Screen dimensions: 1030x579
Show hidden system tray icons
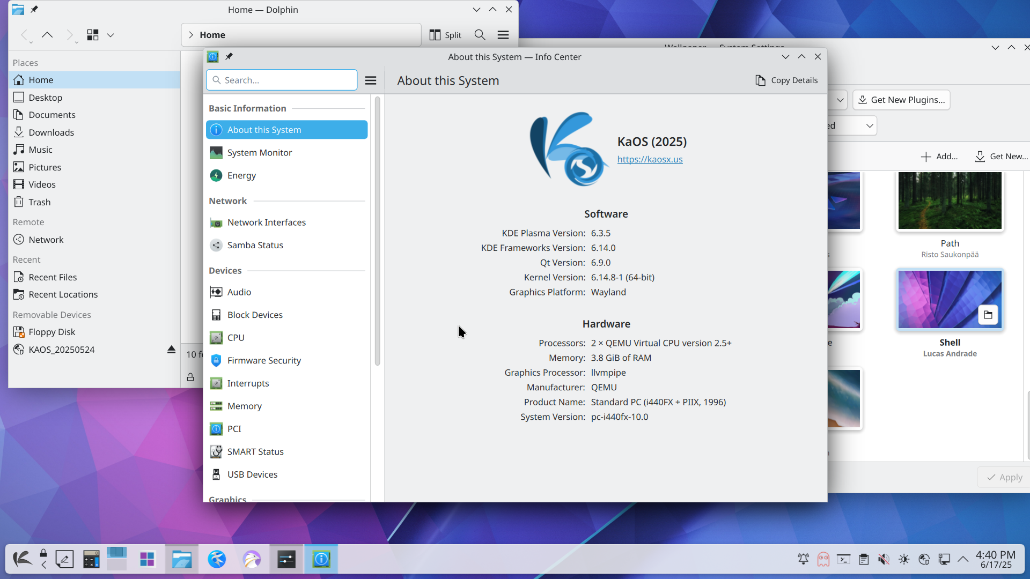(963, 559)
